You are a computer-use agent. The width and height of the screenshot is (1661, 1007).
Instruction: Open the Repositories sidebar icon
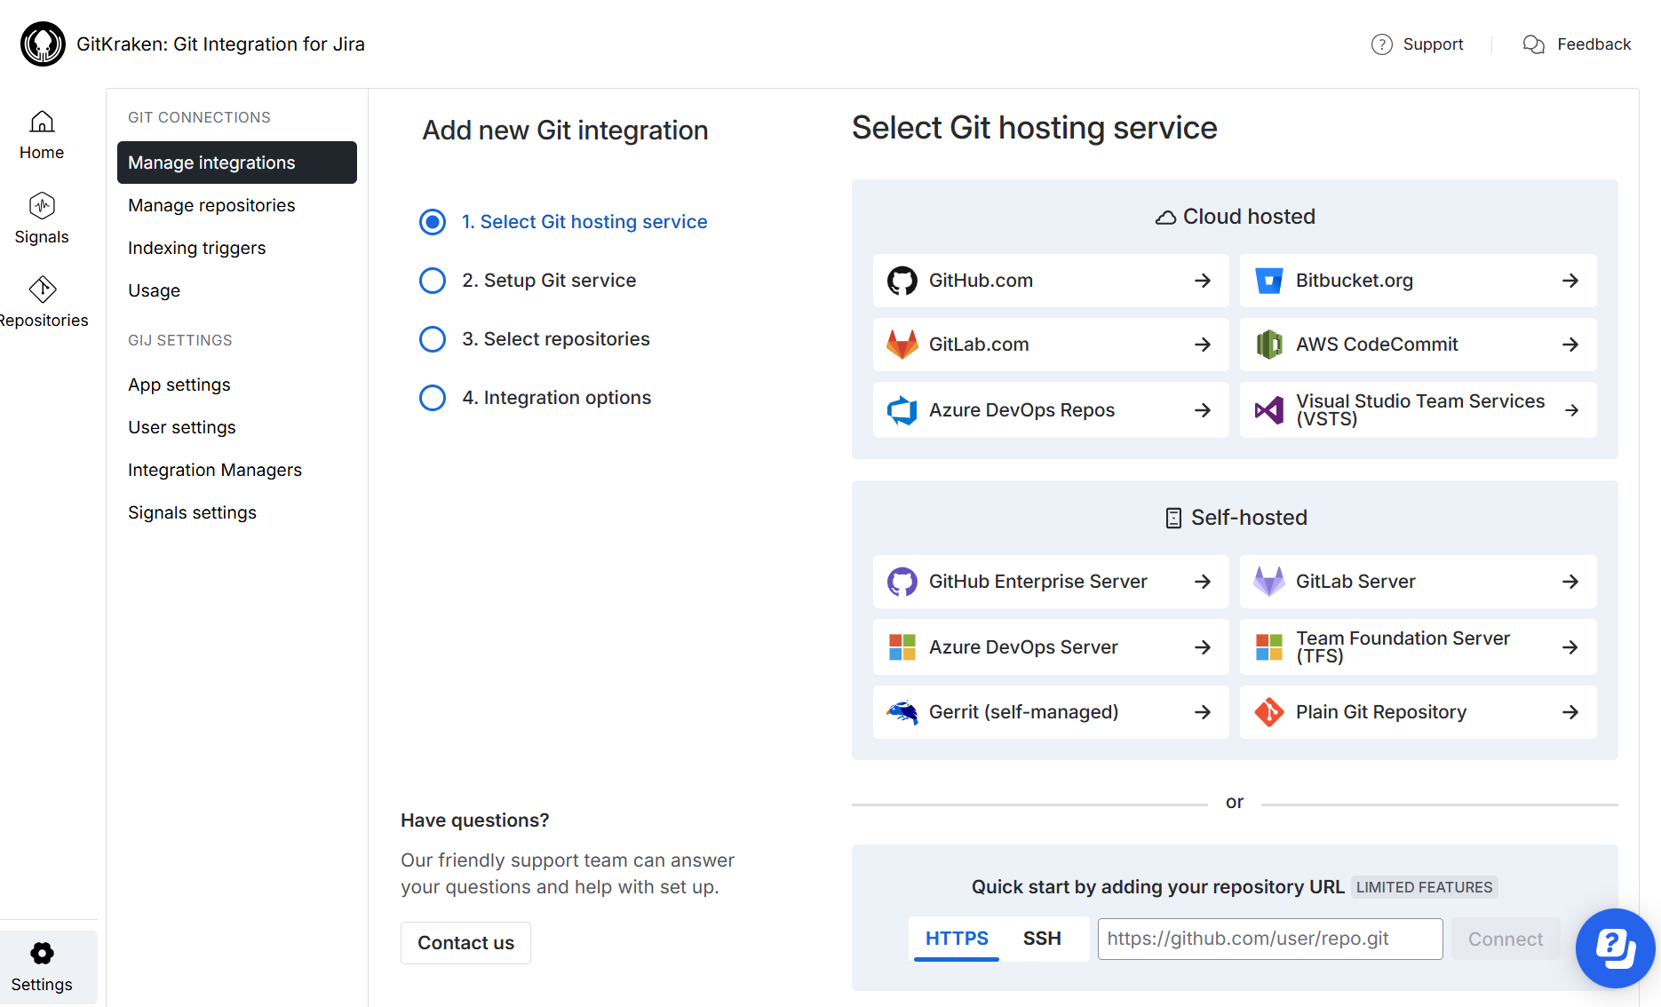42,289
